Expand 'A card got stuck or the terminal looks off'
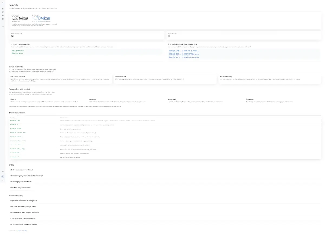The width and height of the screenshot is (325, 237). [24, 224]
